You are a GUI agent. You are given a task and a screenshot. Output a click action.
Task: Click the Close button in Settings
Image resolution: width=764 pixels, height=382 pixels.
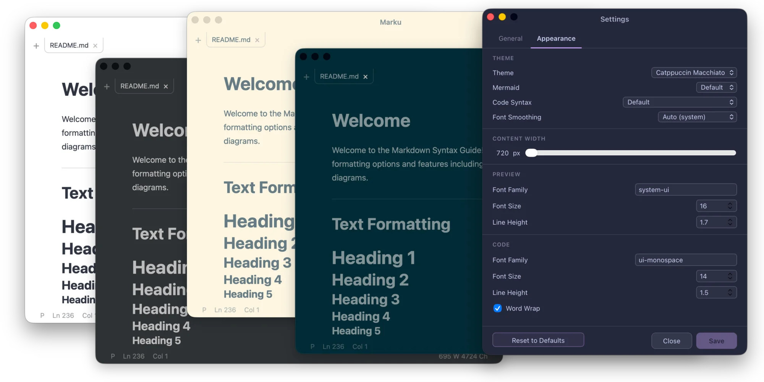672,341
